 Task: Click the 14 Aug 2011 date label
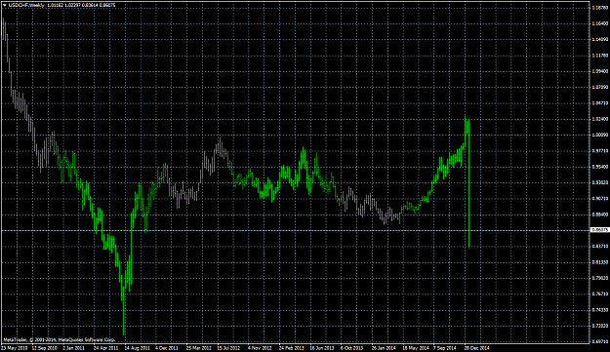click(137, 348)
